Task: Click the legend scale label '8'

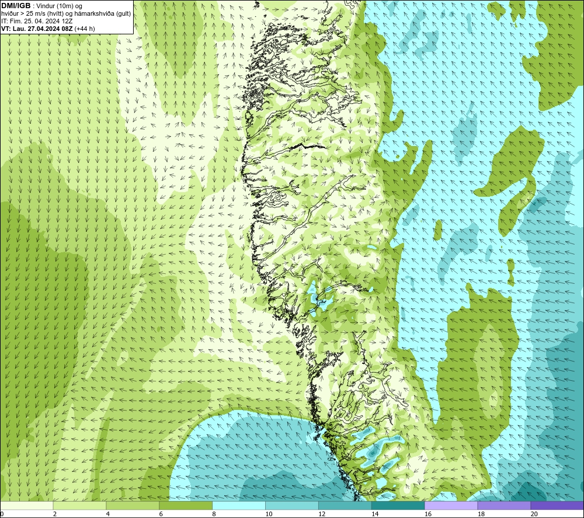Action: [214, 514]
